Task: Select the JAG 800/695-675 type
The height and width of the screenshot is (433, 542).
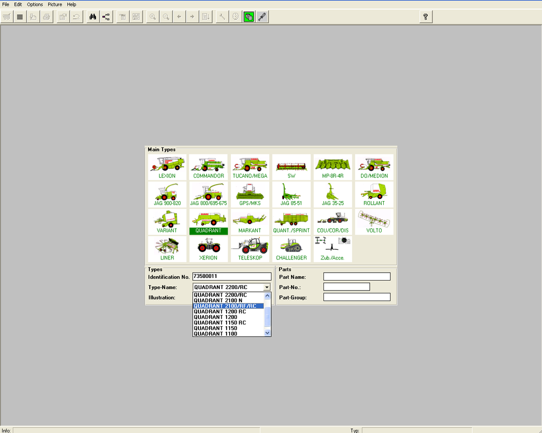Action: tap(209, 195)
